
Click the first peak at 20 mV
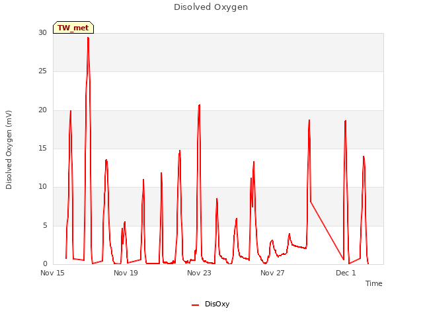point(71,111)
